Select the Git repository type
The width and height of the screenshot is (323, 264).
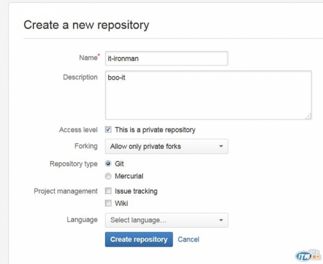[x=108, y=164]
